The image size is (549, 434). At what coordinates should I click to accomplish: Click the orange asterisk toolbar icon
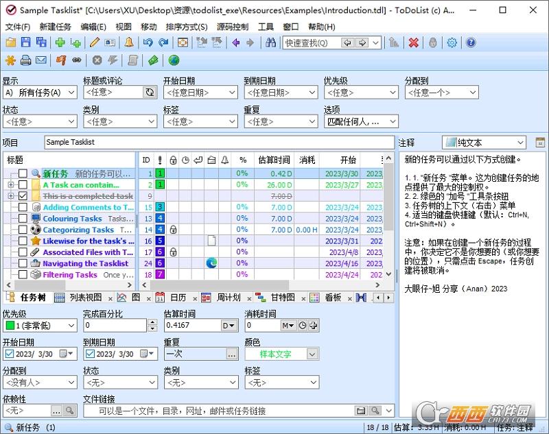tap(11, 60)
